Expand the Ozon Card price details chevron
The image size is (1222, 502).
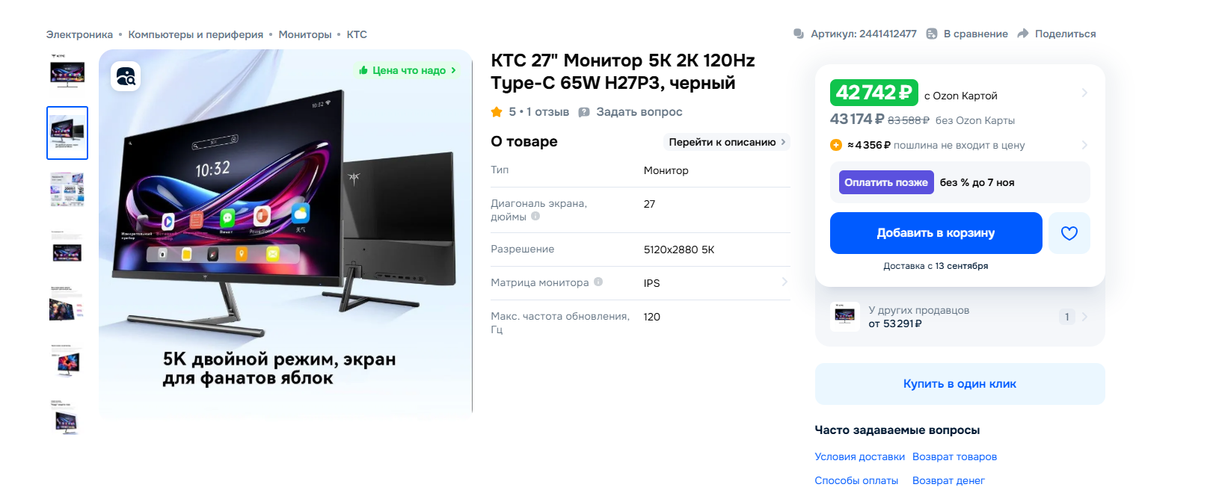pos(1084,93)
